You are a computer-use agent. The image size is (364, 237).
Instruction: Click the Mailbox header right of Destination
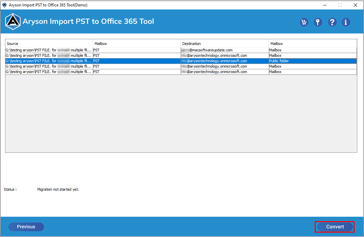[x=313, y=44]
